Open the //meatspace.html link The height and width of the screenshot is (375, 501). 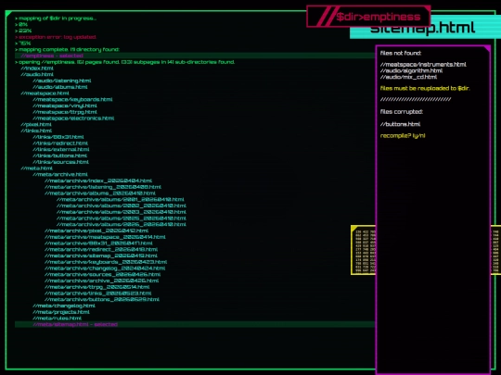(x=45, y=94)
